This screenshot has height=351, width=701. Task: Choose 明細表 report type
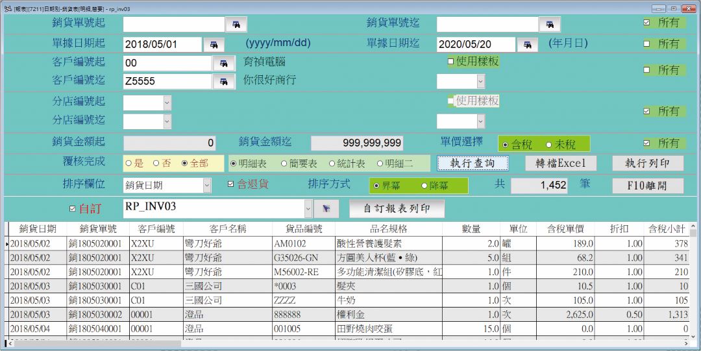[233, 163]
